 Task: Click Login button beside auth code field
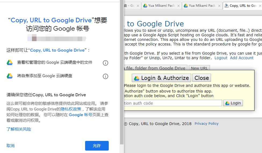(x=233, y=103)
